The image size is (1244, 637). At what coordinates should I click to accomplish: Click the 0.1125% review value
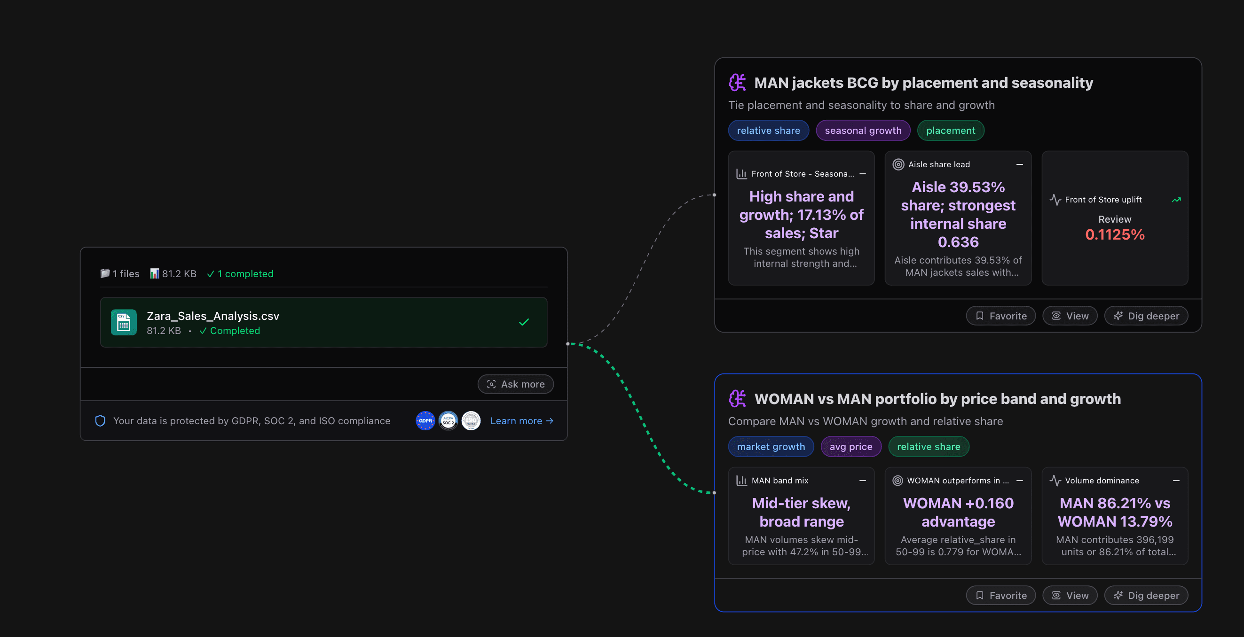(1115, 234)
